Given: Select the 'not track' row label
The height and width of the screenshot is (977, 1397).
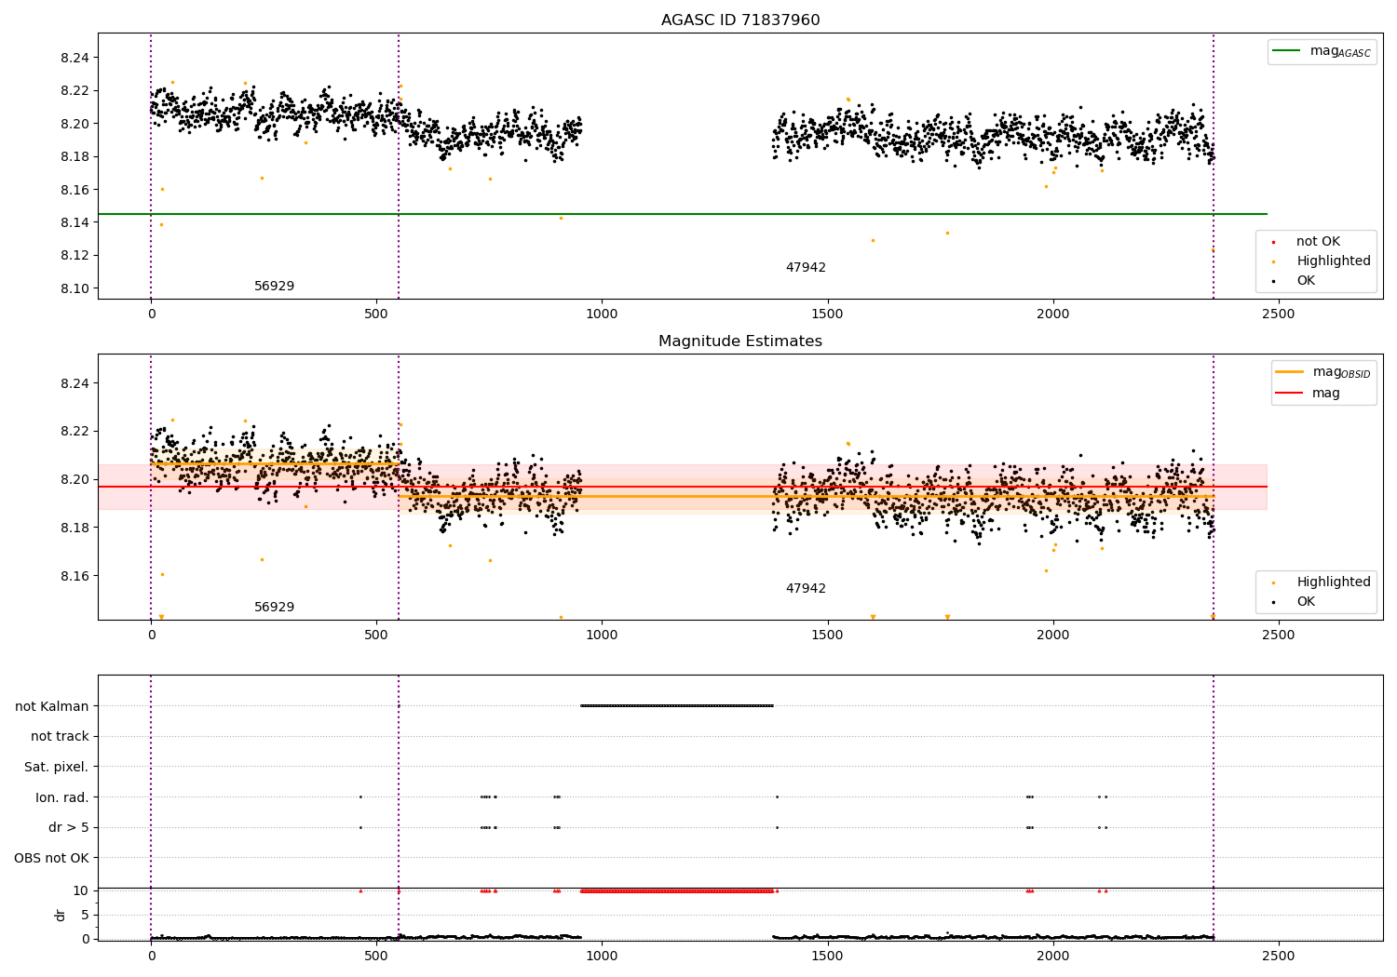Looking at the screenshot, I should click(60, 737).
